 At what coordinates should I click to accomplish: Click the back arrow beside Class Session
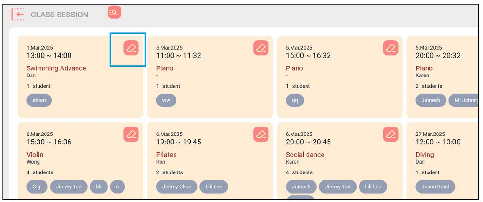tap(18, 14)
